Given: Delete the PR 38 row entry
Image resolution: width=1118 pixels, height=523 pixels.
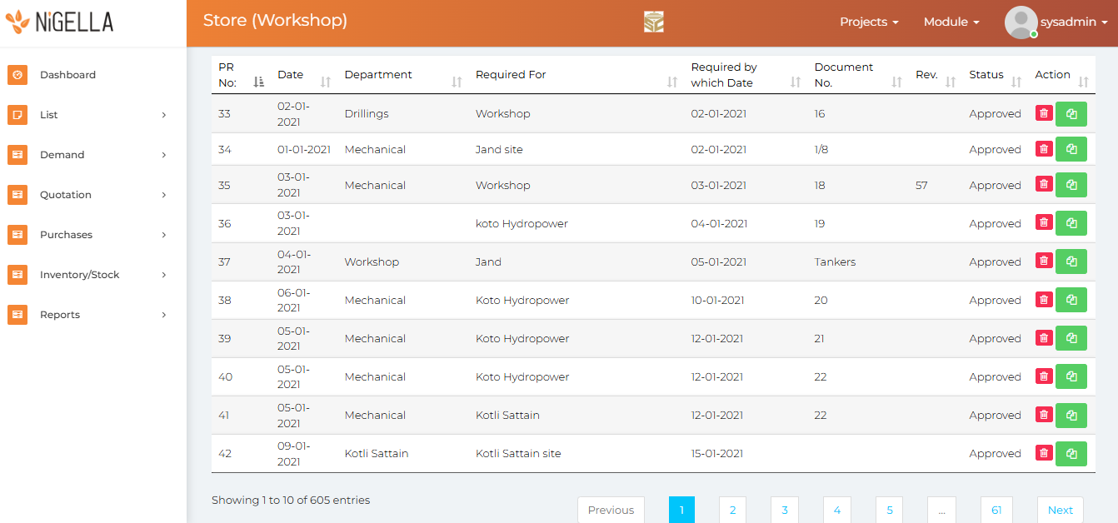Looking at the screenshot, I should coord(1044,300).
